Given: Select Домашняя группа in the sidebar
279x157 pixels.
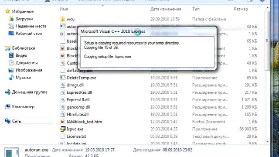Looking at the screenshot, I should [30, 92].
